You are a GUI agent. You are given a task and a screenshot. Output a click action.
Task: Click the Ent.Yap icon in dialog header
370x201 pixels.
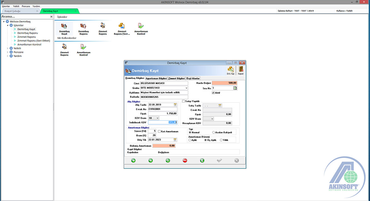(230, 70)
